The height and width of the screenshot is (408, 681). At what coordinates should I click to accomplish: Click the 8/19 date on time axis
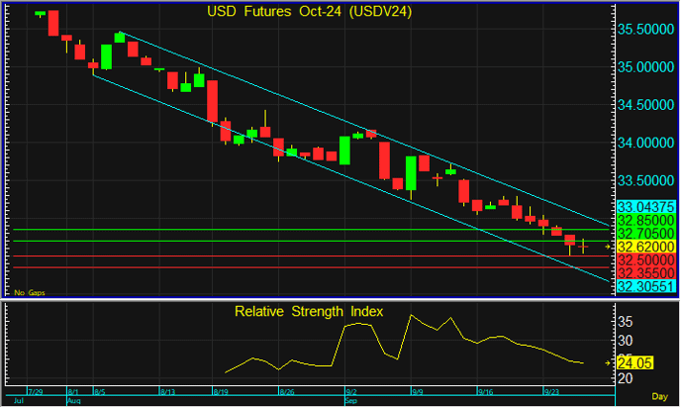tap(221, 392)
